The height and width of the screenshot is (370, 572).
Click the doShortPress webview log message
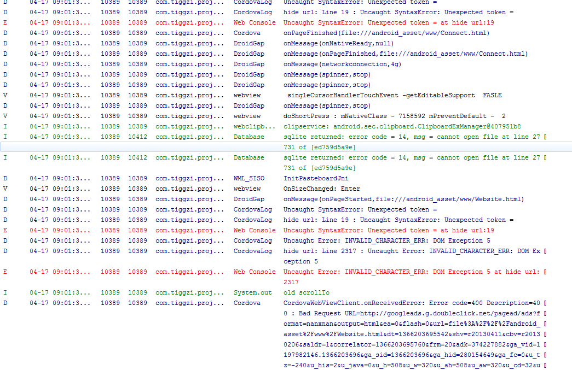point(394,116)
